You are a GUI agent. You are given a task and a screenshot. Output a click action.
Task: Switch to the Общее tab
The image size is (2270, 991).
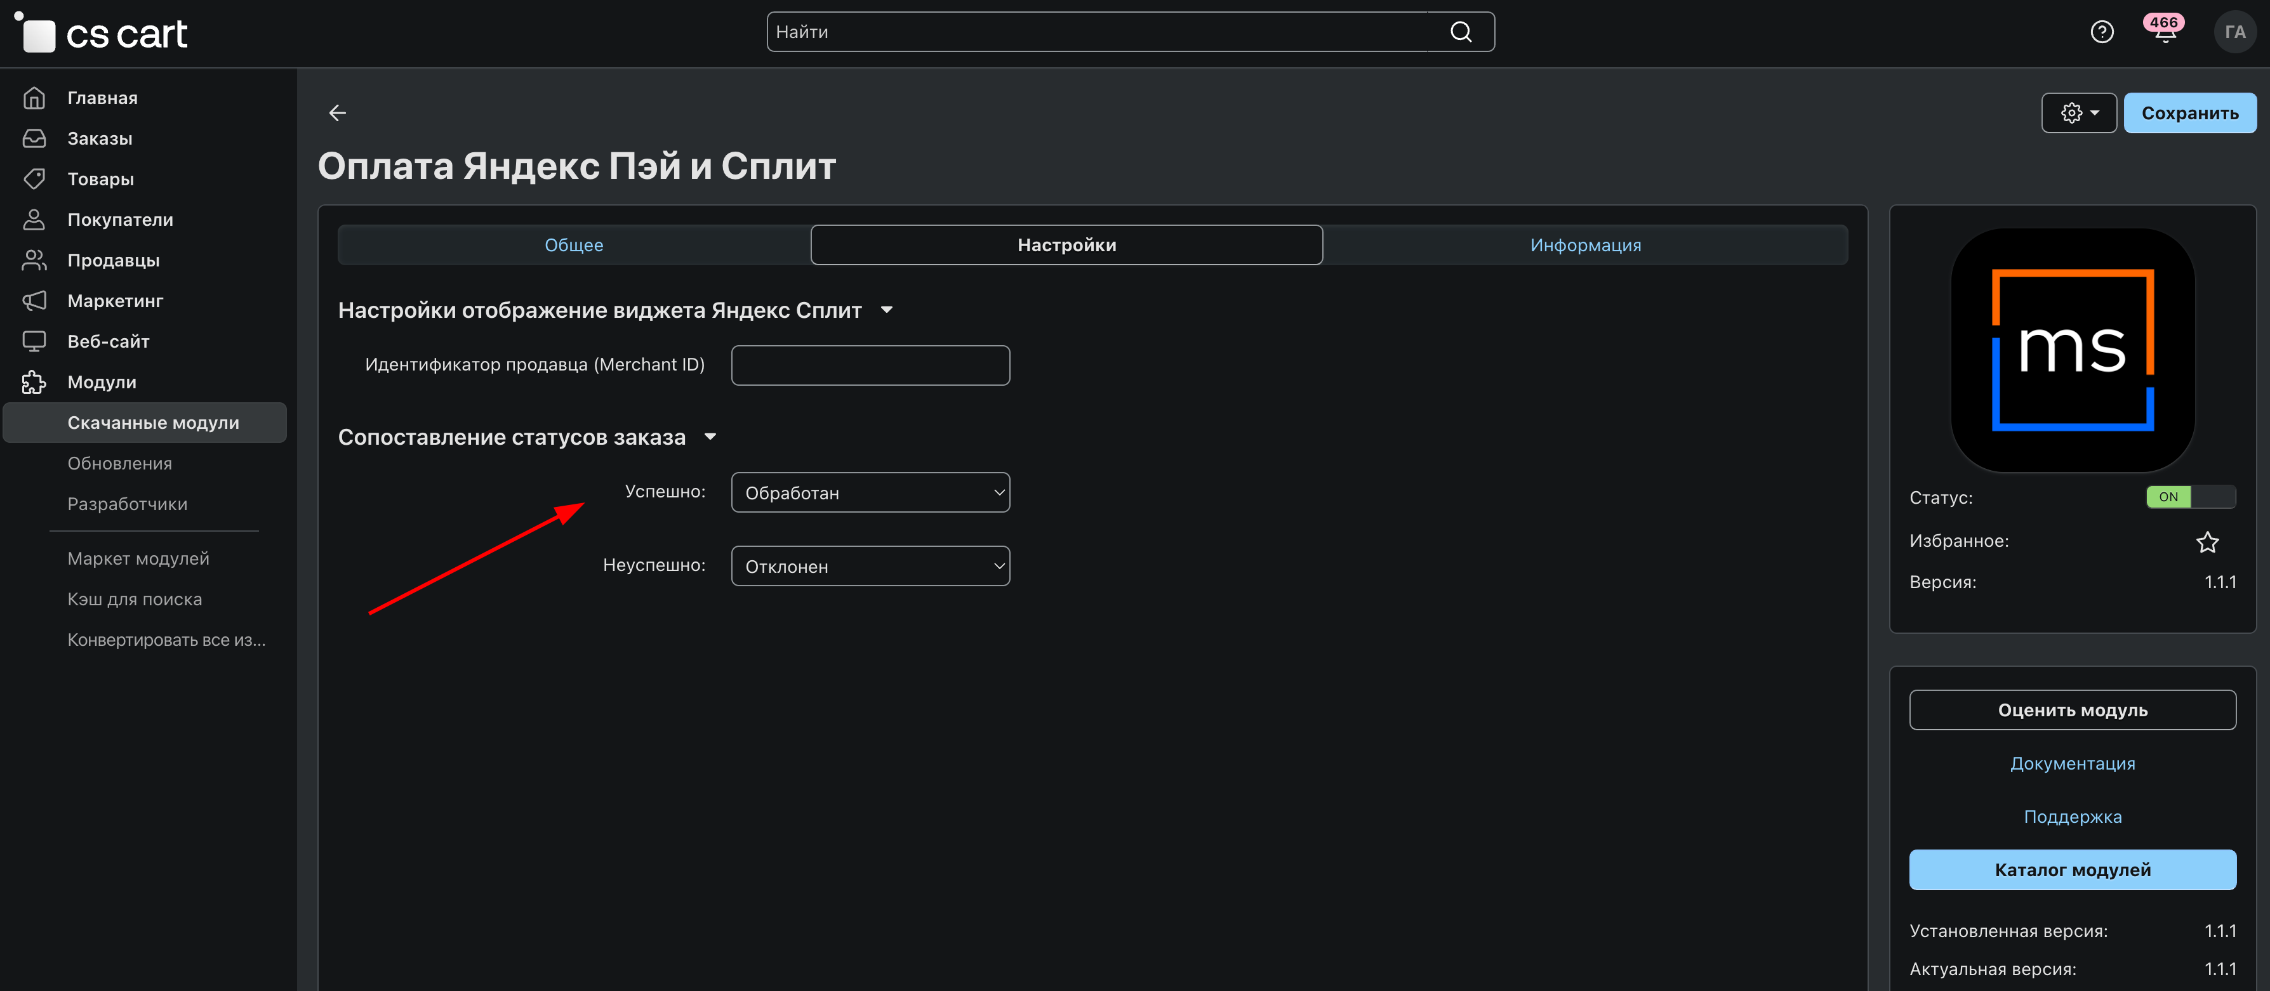(574, 245)
